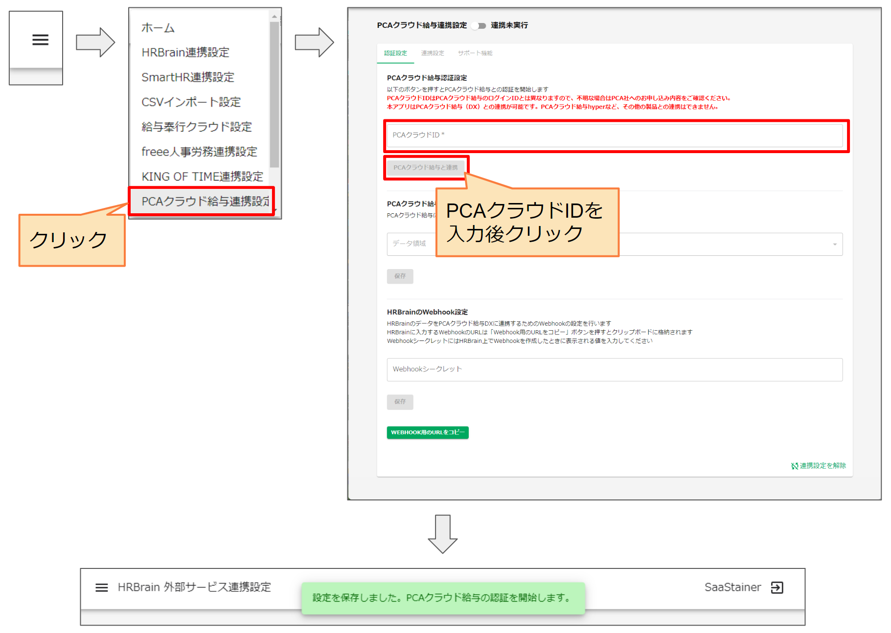Click the scroll-up arrow of the menu scrollbar
This screenshot has height=633, width=891.
coord(274,17)
